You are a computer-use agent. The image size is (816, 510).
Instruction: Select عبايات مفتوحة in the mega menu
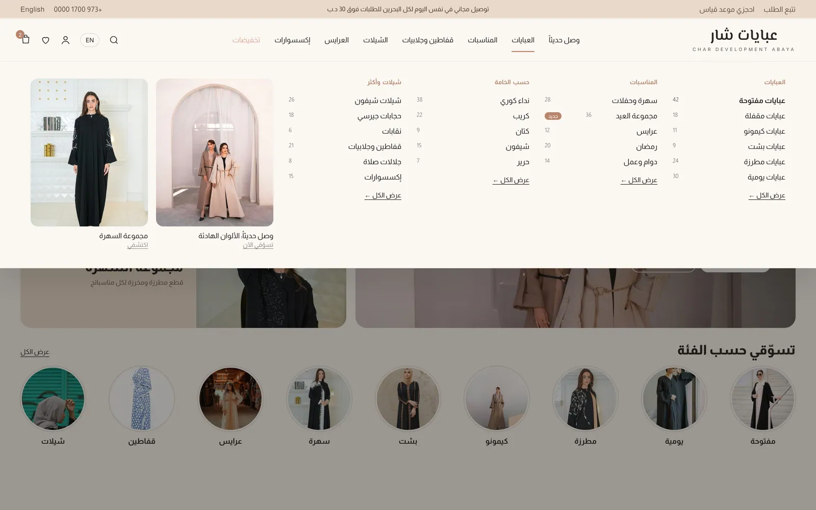762,101
